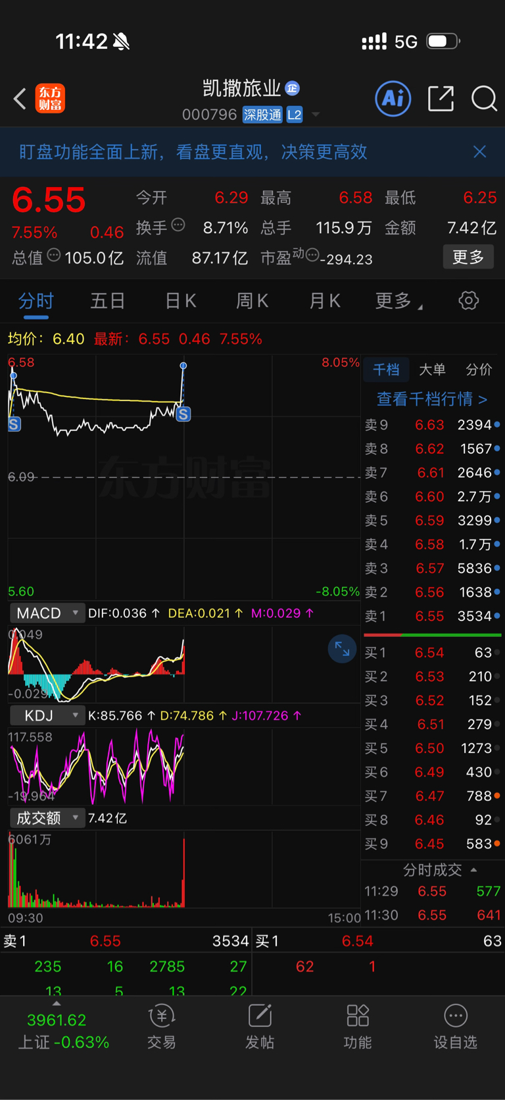Open the 更多 chart period dropdown
The image size is (505, 1100).
398,301
